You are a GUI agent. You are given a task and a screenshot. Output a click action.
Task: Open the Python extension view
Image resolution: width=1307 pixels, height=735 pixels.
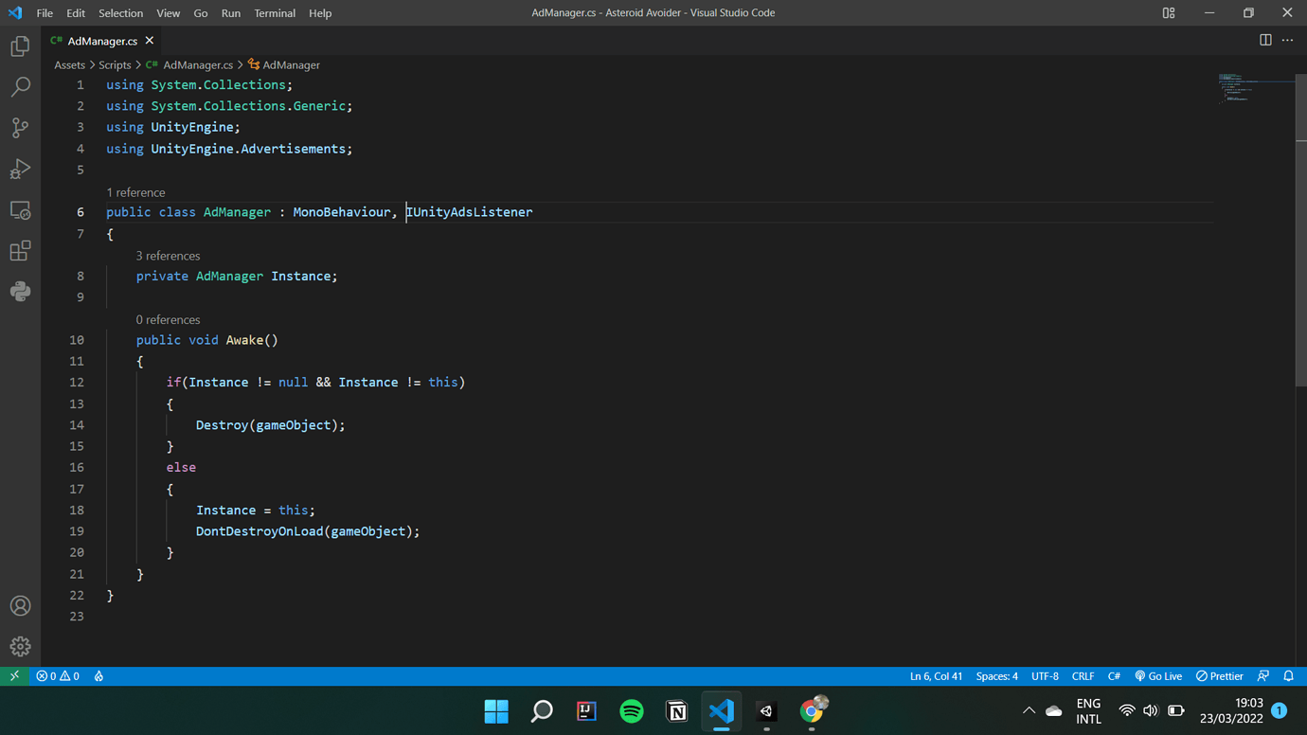(20, 292)
